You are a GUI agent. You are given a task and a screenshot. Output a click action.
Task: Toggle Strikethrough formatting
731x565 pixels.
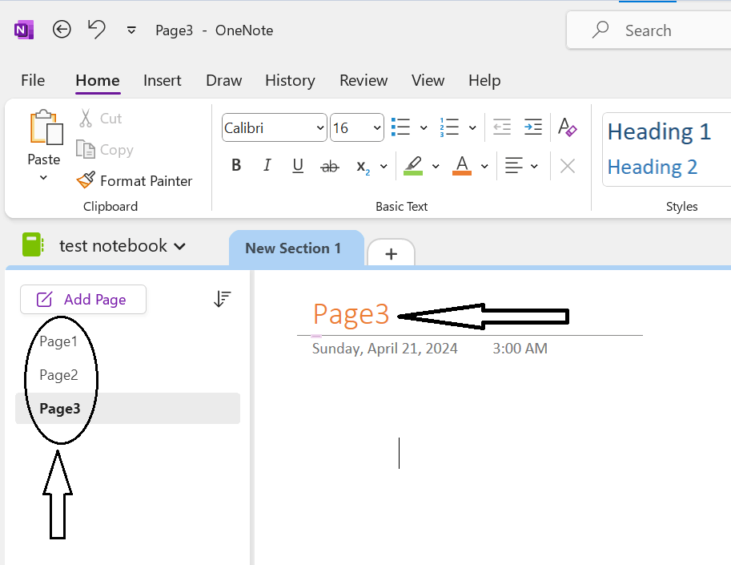[x=330, y=166]
